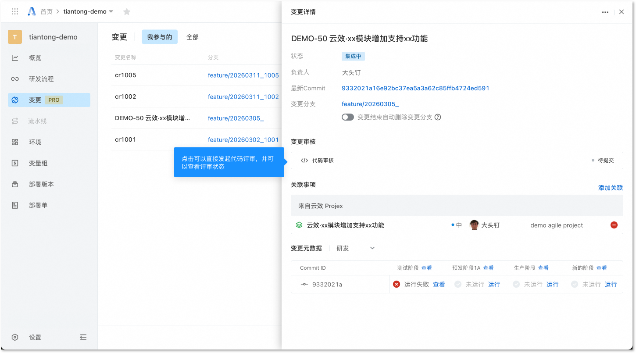Enable auto-delete of change branch after completion
Screen dimensions: 636x353
tap(347, 117)
